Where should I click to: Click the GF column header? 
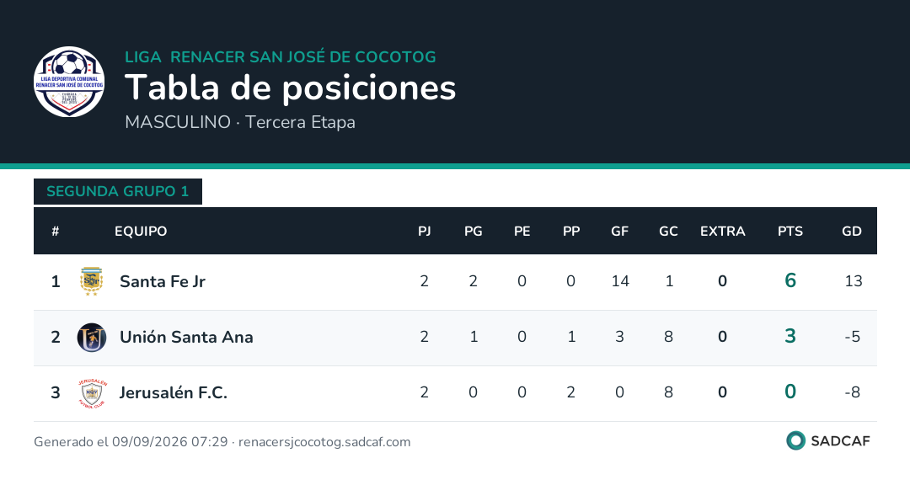coord(619,232)
